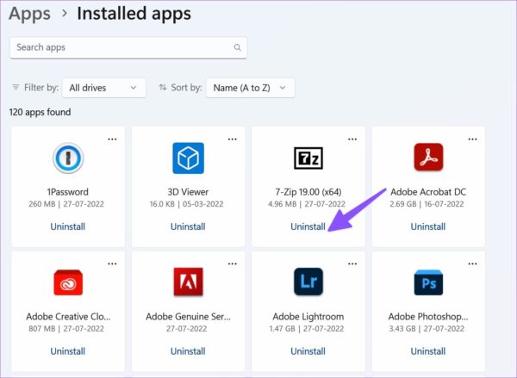The width and height of the screenshot is (517, 378).
Task: Click the 3.43 GB size text
Action: [402, 329]
